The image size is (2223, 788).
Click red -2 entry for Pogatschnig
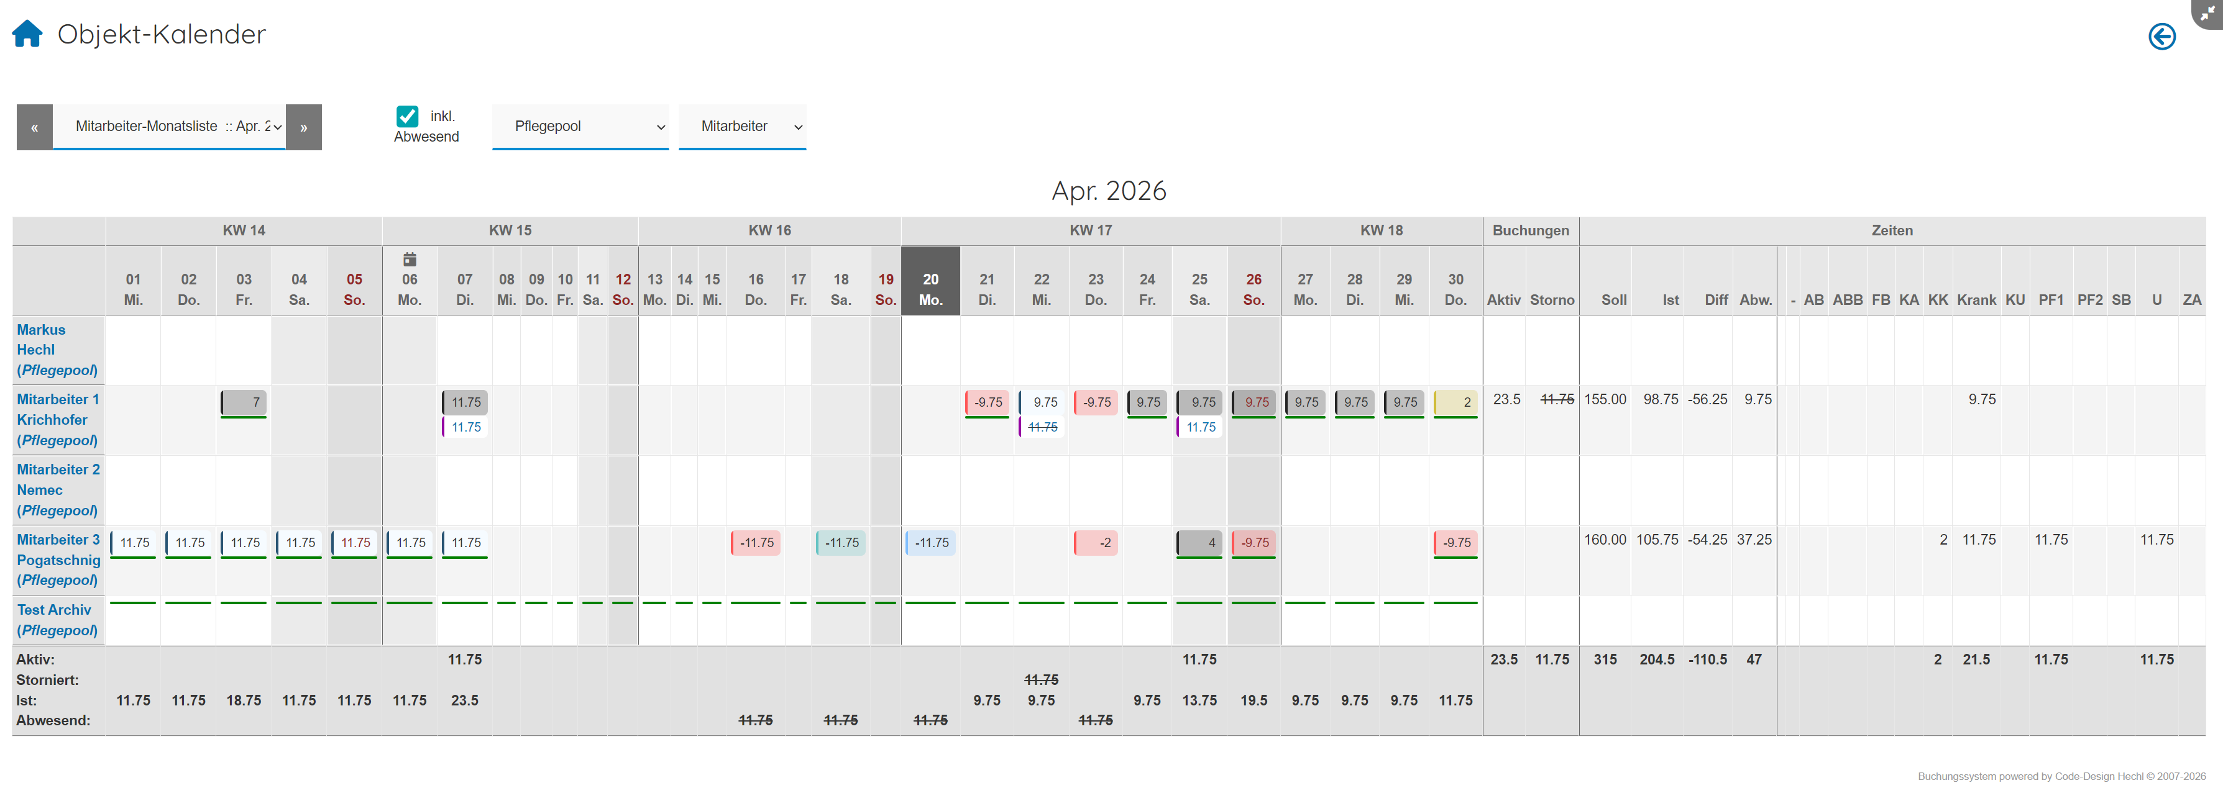click(1096, 542)
